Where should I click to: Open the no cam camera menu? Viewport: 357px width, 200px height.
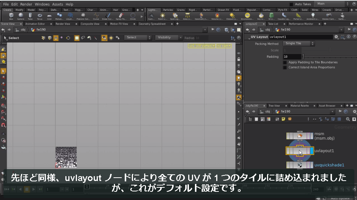pyautogui.click(x=224, y=46)
